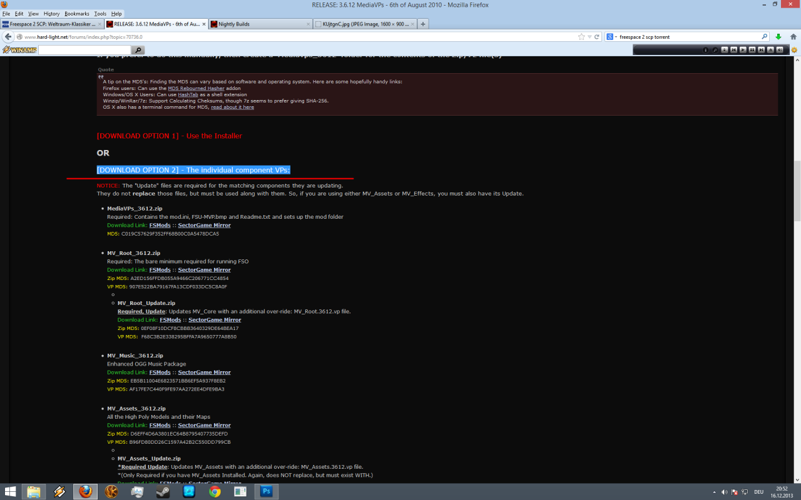The image size is (801, 500).
Task: Open the URL bar history dropdown arrow
Action: click(x=589, y=37)
